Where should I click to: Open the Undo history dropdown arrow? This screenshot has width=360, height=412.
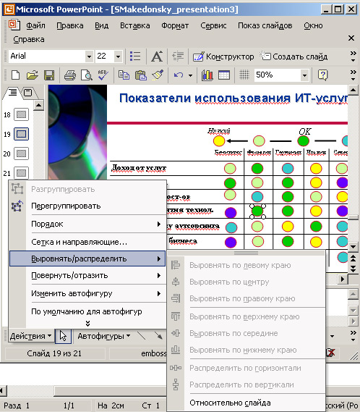coord(191,76)
